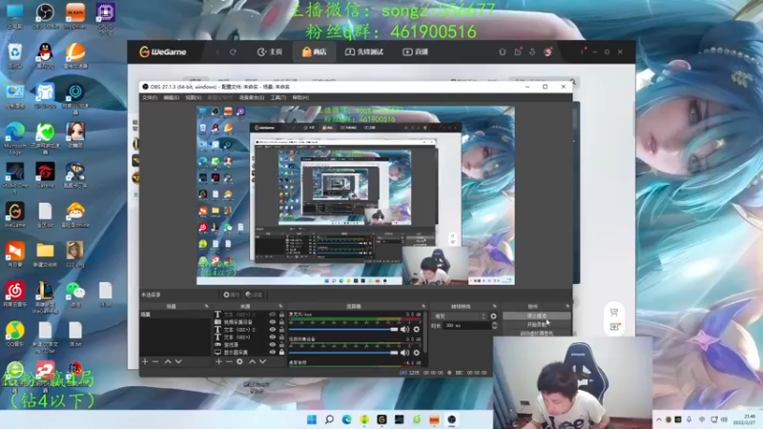Click the WeGame back arrow
The height and width of the screenshot is (429, 763).
point(217,52)
